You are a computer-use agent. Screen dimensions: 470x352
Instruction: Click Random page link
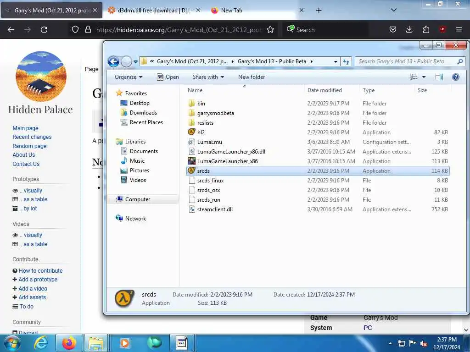[29, 146]
